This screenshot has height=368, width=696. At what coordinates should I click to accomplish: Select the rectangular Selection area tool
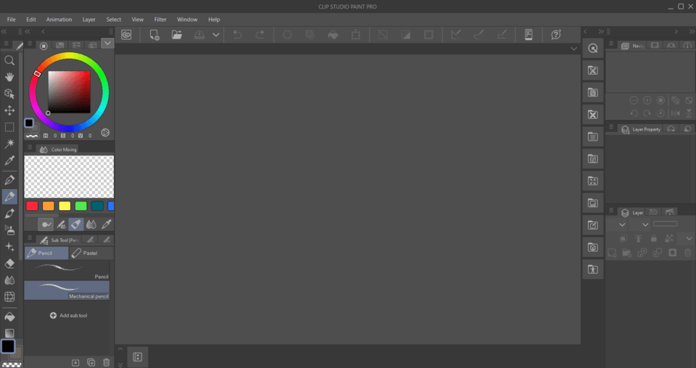pyautogui.click(x=9, y=127)
